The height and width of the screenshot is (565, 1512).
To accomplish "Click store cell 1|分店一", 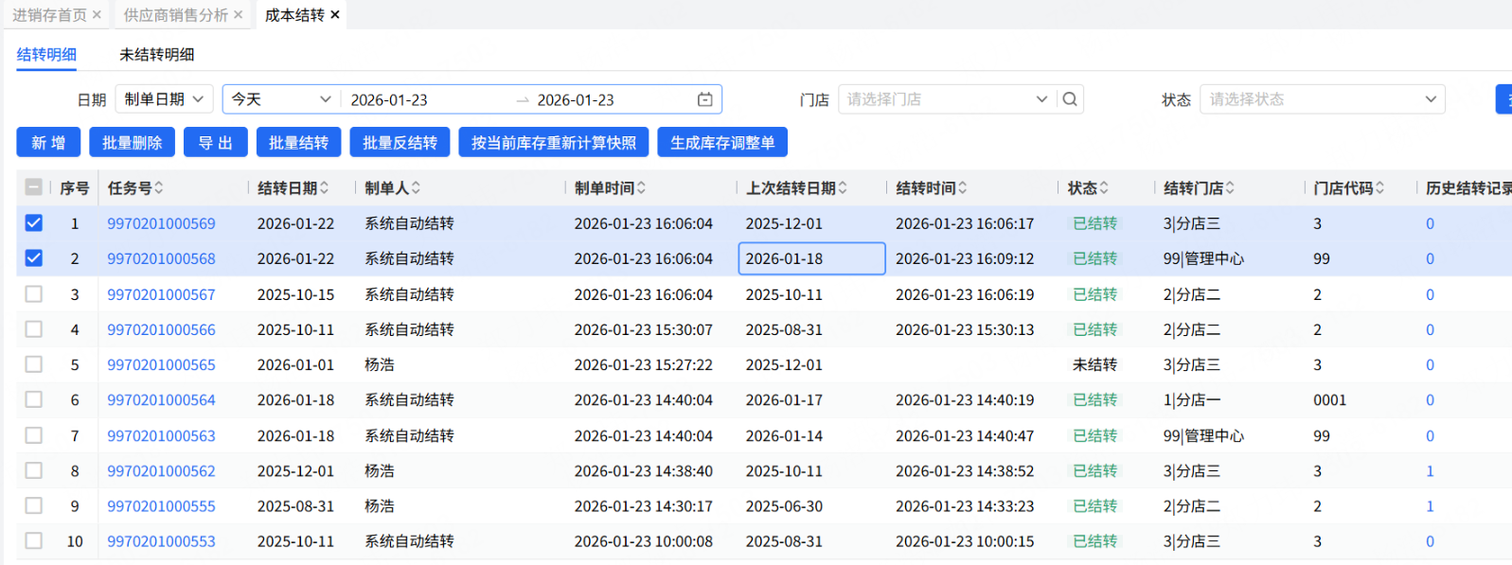I will pos(1191,399).
